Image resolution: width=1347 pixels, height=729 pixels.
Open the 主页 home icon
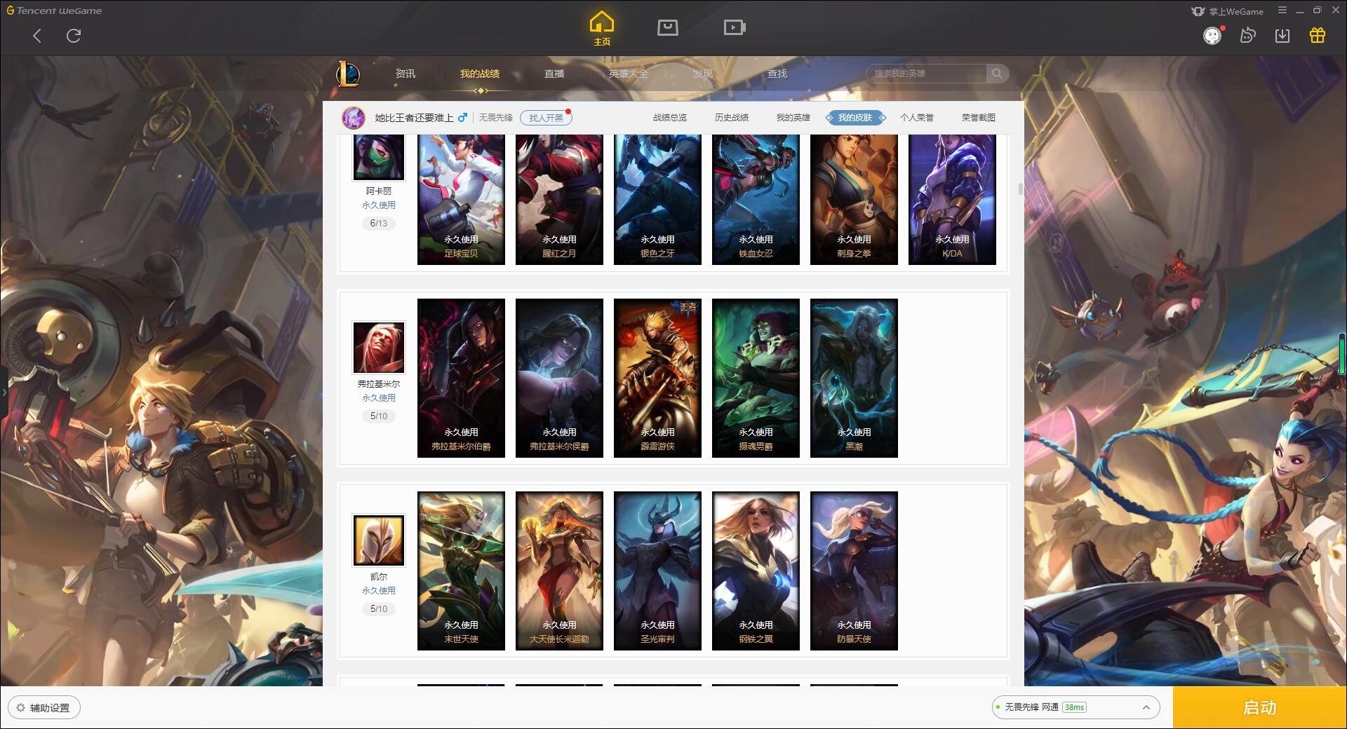601,29
